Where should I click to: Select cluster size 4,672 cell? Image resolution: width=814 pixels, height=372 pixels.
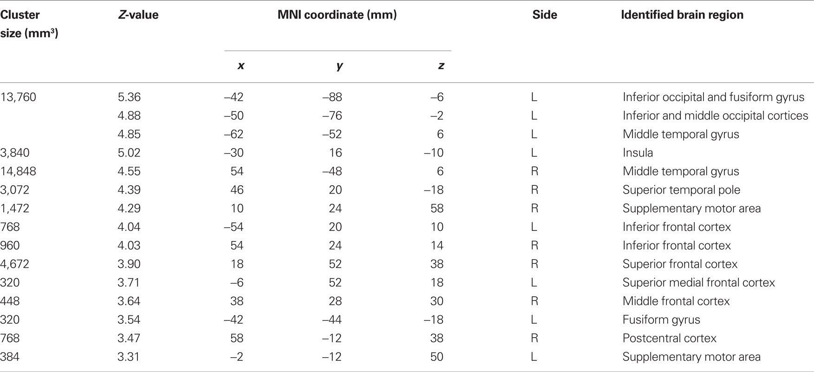[x=15, y=264]
